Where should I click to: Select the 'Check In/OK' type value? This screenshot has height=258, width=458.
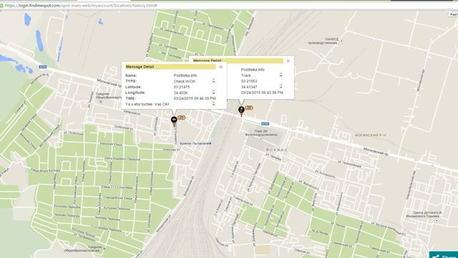185,81
